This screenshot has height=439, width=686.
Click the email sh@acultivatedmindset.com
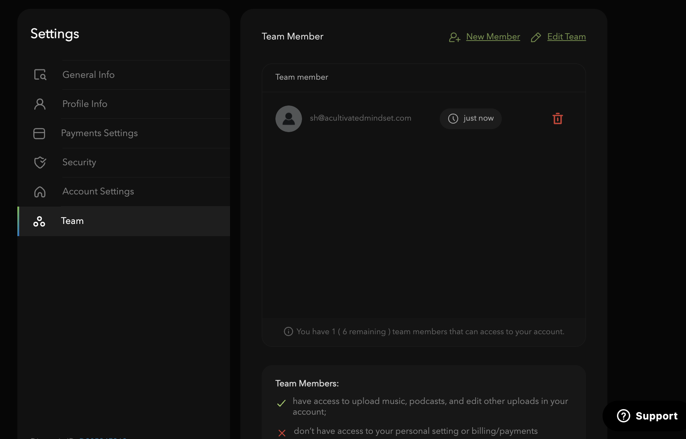pos(360,118)
